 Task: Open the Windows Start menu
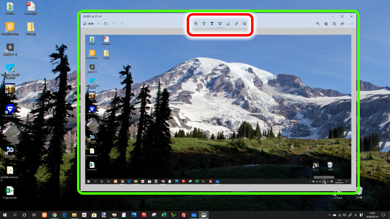point(5,215)
